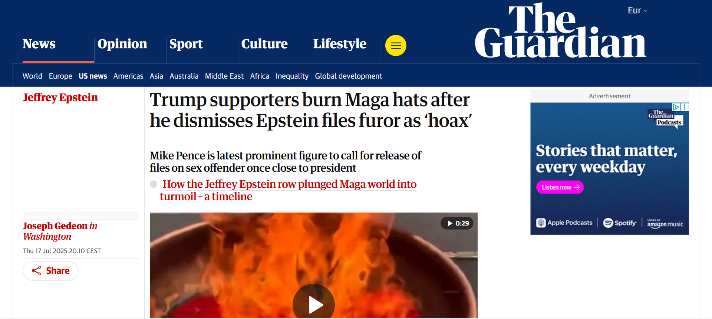This screenshot has width=712, height=319.
Task: Open the Middle East subsection link
Action: (x=224, y=76)
